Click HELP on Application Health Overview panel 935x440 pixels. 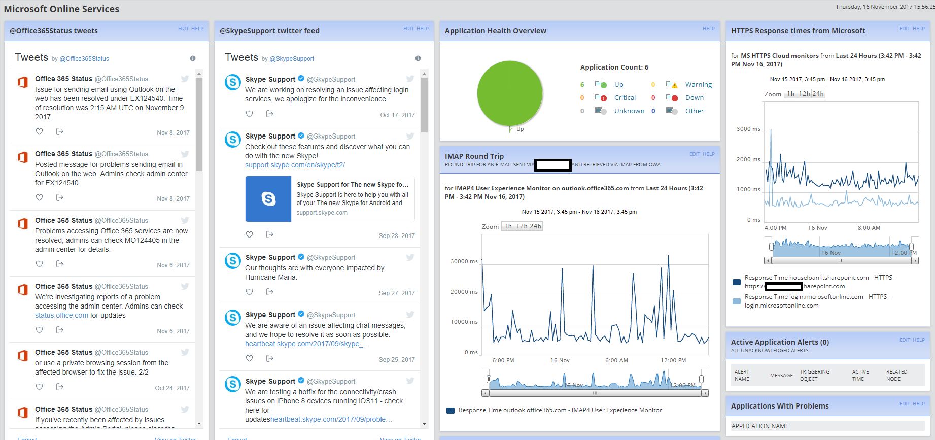coord(709,29)
